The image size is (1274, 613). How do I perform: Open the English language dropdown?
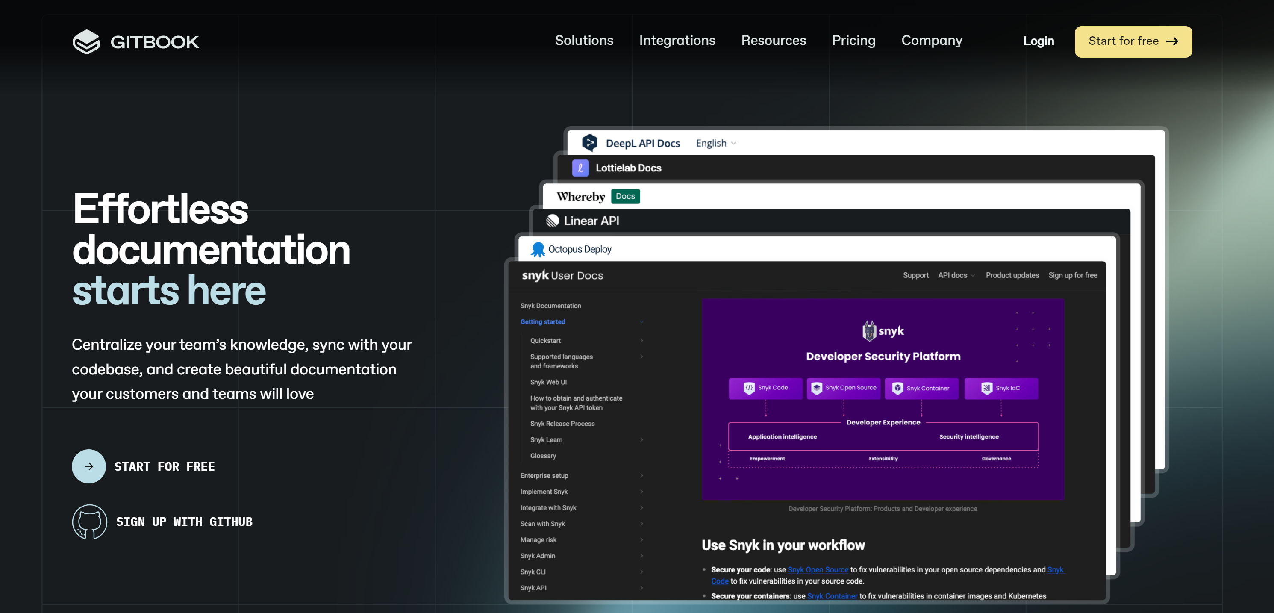coord(715,143)
